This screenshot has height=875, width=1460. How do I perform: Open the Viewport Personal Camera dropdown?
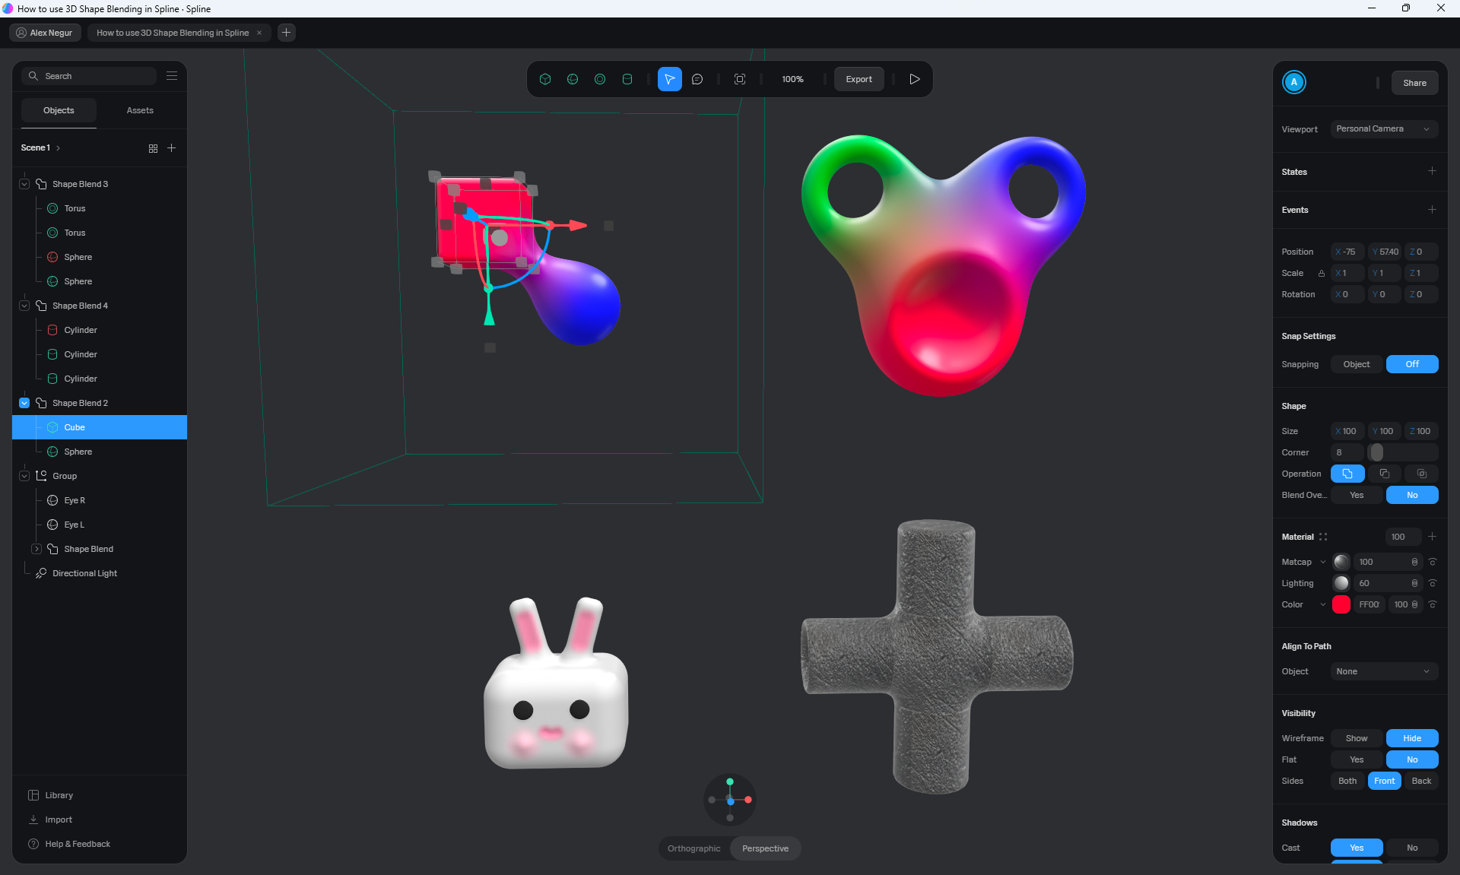click(x=1383, y=129)
